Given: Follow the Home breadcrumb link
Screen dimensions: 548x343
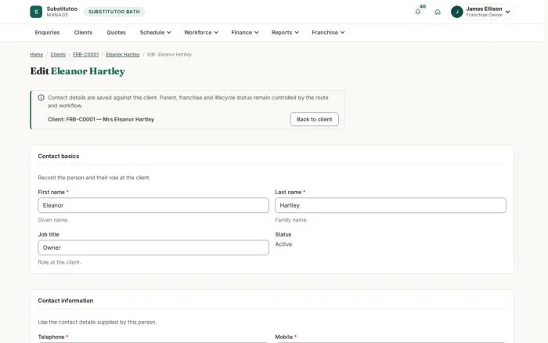Looking at the screenshot, I should pos(36,55).
